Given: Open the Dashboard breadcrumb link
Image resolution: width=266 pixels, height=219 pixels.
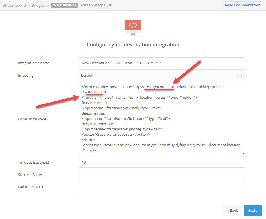Looking at the screenshot, I should pyautogui.click(x=16, y=6).
